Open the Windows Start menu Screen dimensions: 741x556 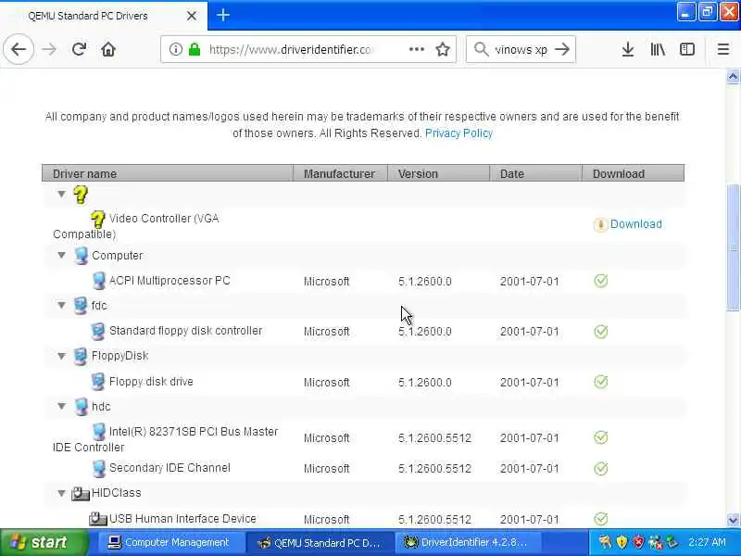[x=44, y=542]
